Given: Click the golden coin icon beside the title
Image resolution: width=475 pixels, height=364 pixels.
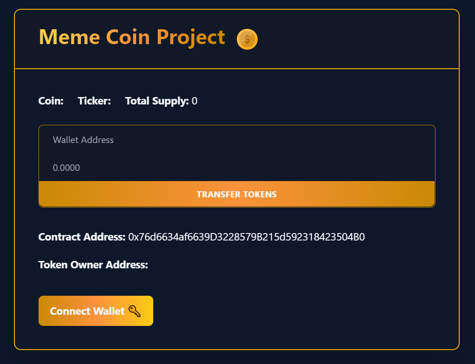Looking at the screenshot, I should (247, 39).
